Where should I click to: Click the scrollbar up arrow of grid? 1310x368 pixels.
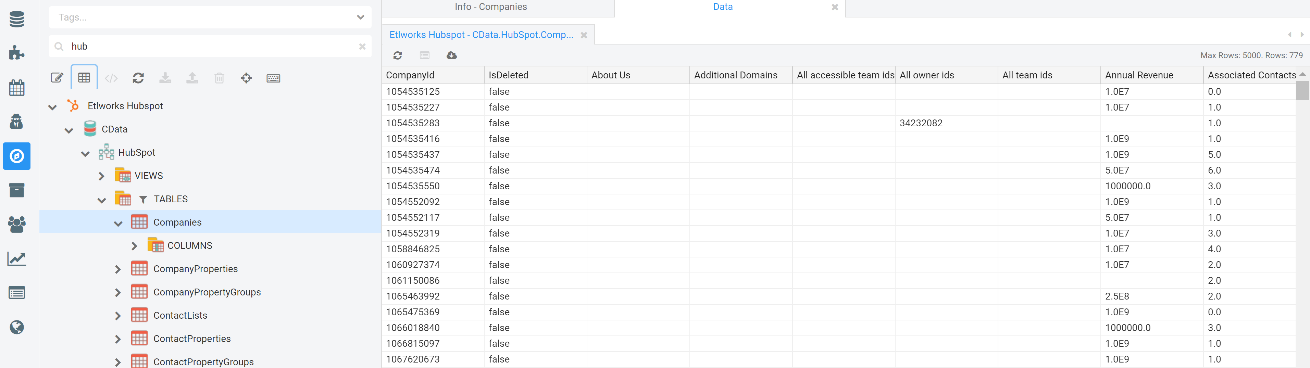(1302, 74)
